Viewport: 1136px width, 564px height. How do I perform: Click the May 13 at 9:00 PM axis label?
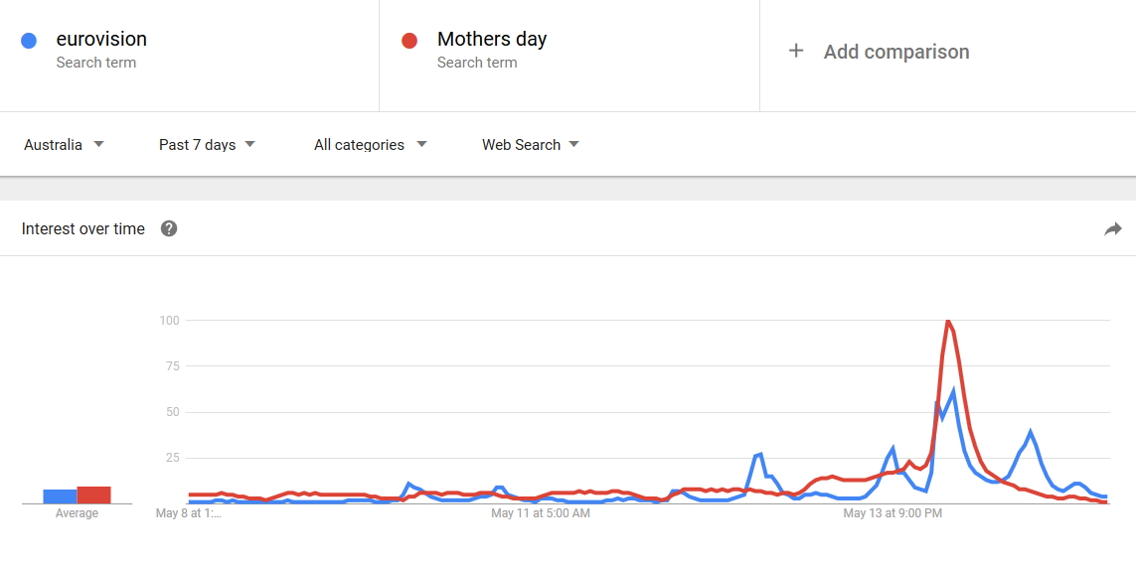tap(893, 513)
